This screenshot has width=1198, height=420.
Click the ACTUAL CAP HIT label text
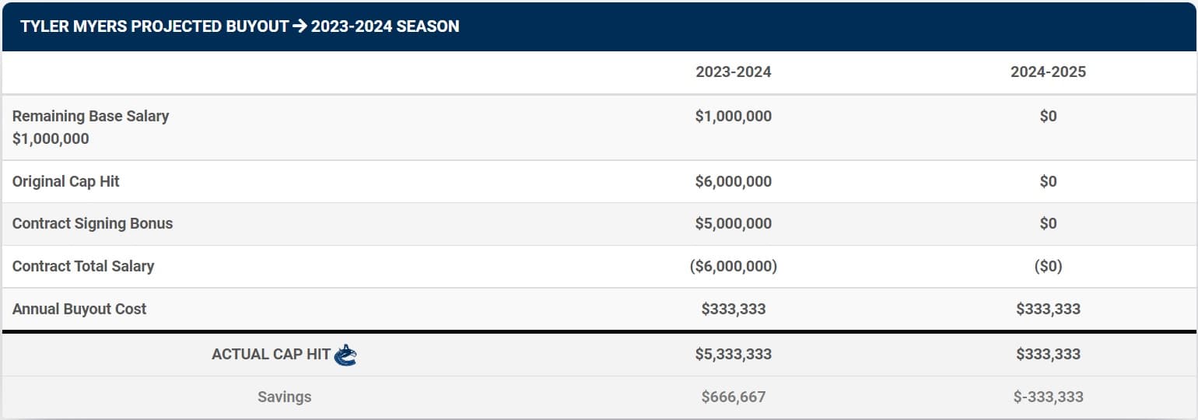[271, 354]
